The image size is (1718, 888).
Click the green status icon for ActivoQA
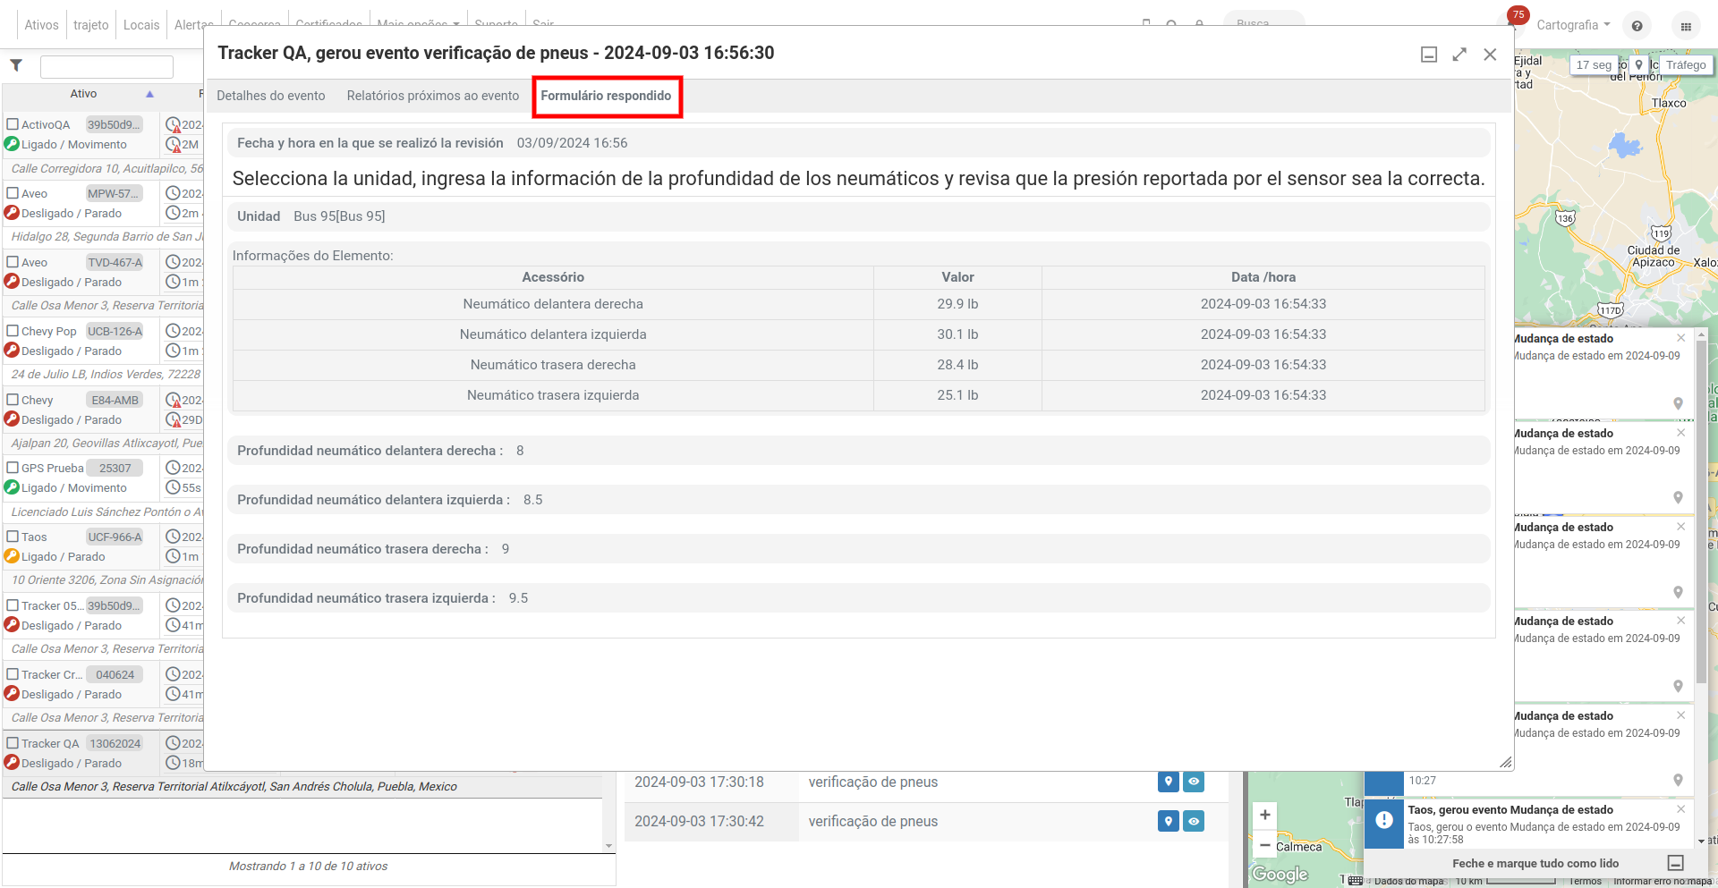coord(12,144)
